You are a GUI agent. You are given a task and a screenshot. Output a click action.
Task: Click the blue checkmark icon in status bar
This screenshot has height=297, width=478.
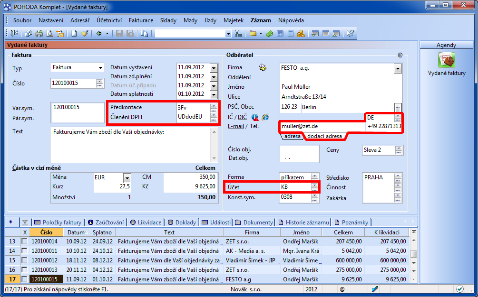tap(375, 289)
